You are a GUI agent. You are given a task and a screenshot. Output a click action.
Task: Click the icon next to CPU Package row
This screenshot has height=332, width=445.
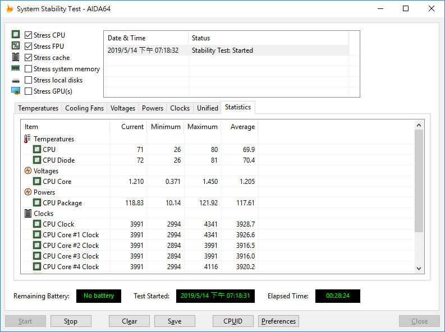(x=37, y=202)
